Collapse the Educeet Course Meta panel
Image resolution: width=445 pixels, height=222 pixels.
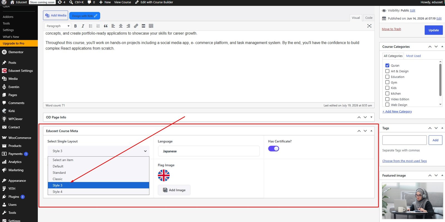371,131
